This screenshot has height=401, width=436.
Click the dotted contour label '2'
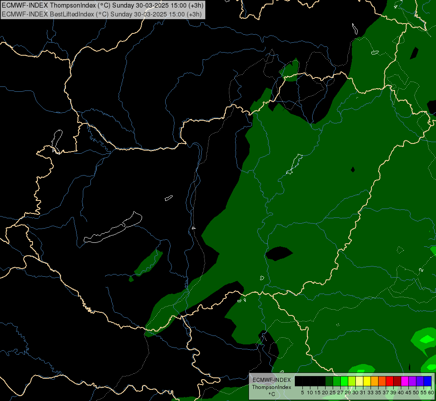click(422, 270)
